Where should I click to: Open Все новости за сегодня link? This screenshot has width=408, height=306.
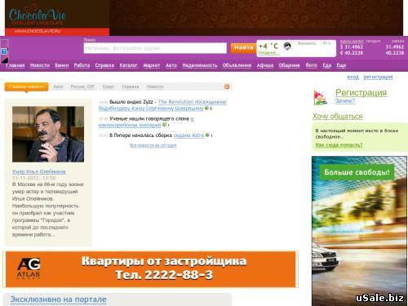coord(153,145)
